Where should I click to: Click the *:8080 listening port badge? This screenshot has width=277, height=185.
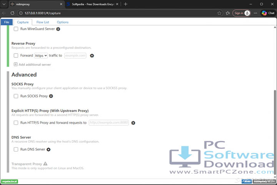tap(247, 182)
